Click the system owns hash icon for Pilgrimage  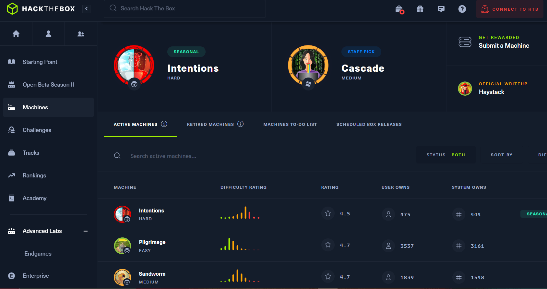coord(459,246)
